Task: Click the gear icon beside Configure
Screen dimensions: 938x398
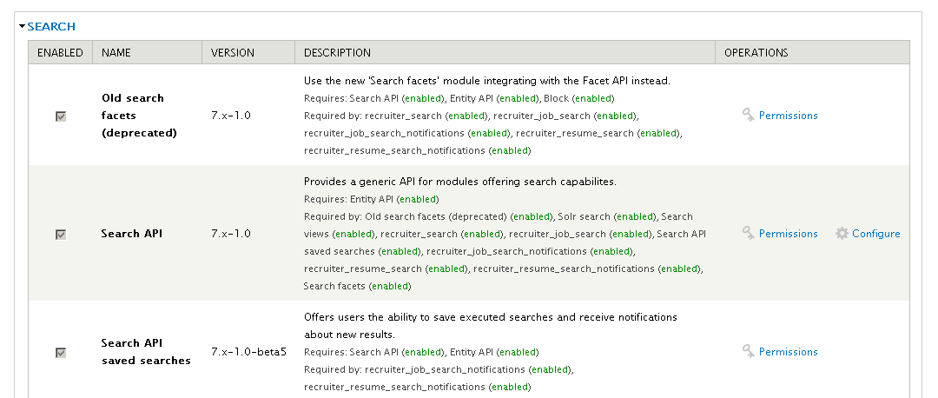Action: [x=842, y=233]
